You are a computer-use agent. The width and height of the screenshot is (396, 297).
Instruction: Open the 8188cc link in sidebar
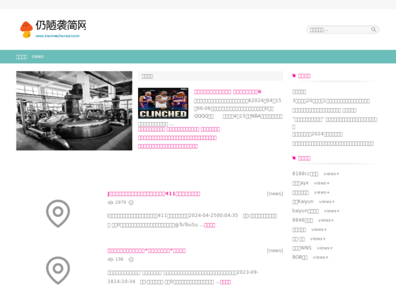point(305,174)
